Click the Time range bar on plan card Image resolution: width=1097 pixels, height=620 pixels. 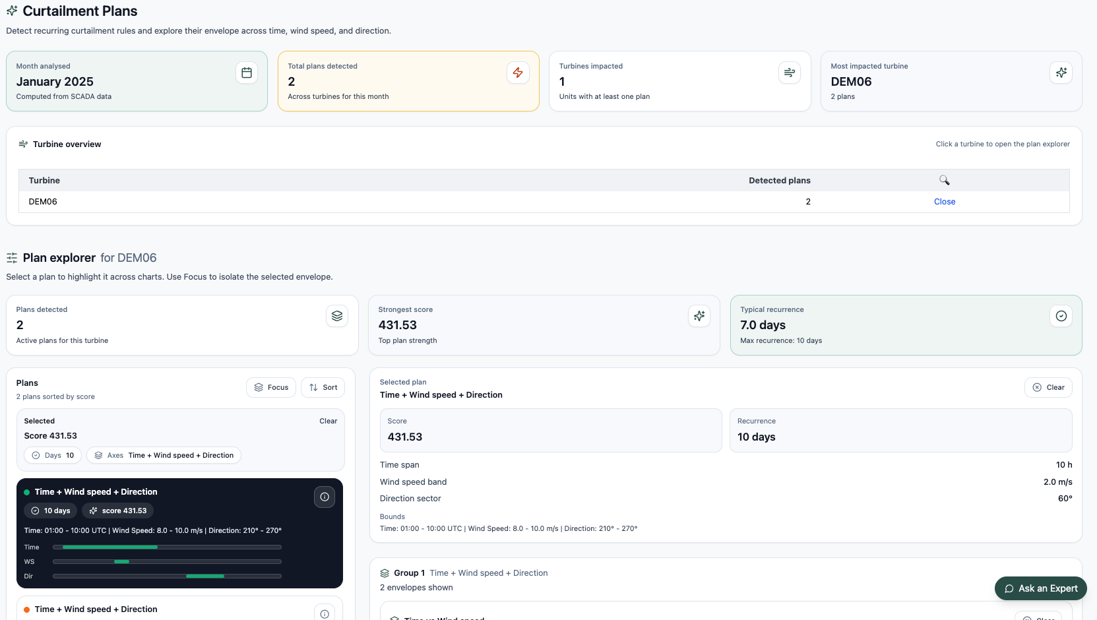(167, 547)
